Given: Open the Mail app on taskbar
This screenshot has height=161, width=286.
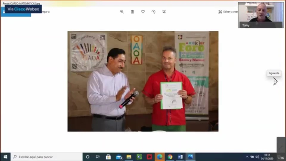Looking at the screenshot, I should pyautogui.click(x=119, y=157).
